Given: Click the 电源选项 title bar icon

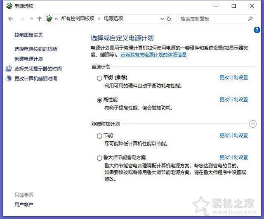Looking at the screenshot, I should (9, 6).
